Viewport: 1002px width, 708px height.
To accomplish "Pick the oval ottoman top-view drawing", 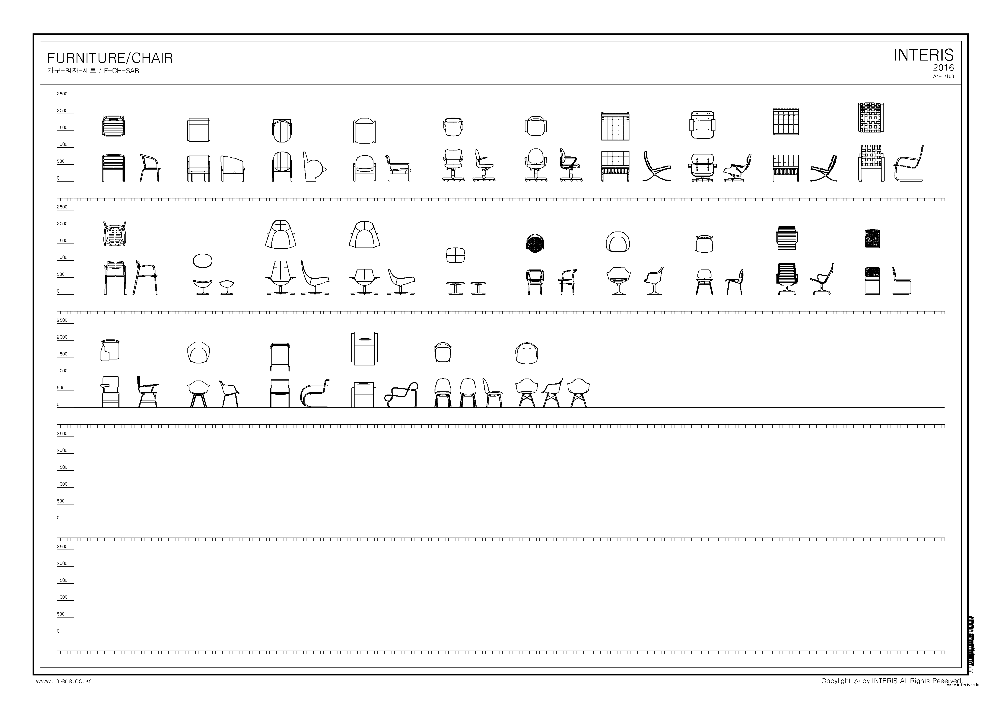I will click(x=203, y=261).
